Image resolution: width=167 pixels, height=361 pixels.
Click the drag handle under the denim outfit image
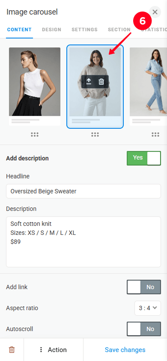(x=155, y=135)
